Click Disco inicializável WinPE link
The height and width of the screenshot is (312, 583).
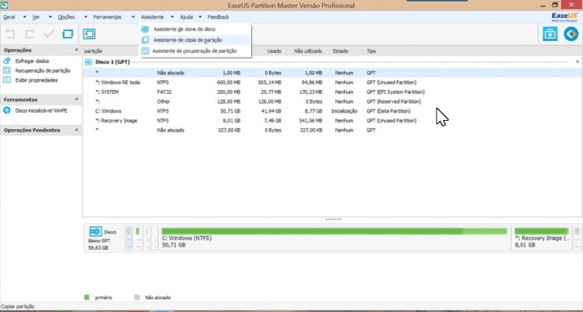[41, 111]
